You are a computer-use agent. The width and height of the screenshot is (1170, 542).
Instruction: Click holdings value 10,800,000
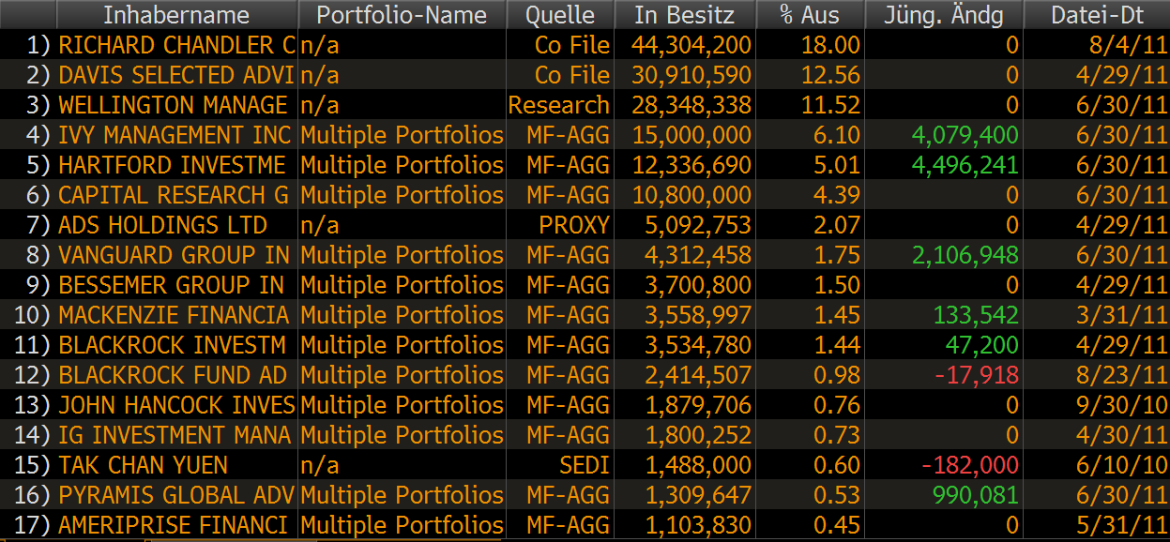click(x=691, y=195)
